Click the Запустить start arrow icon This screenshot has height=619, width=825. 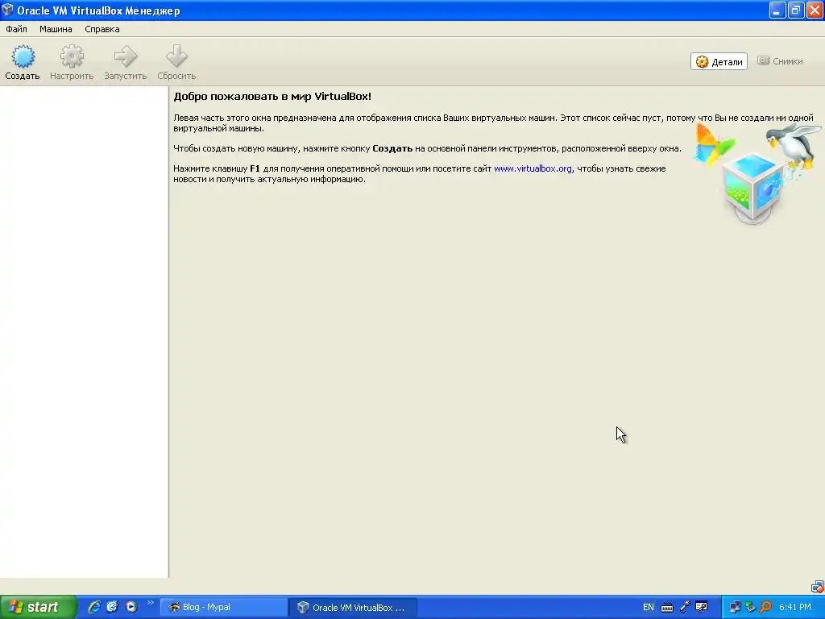coord(125,56)
